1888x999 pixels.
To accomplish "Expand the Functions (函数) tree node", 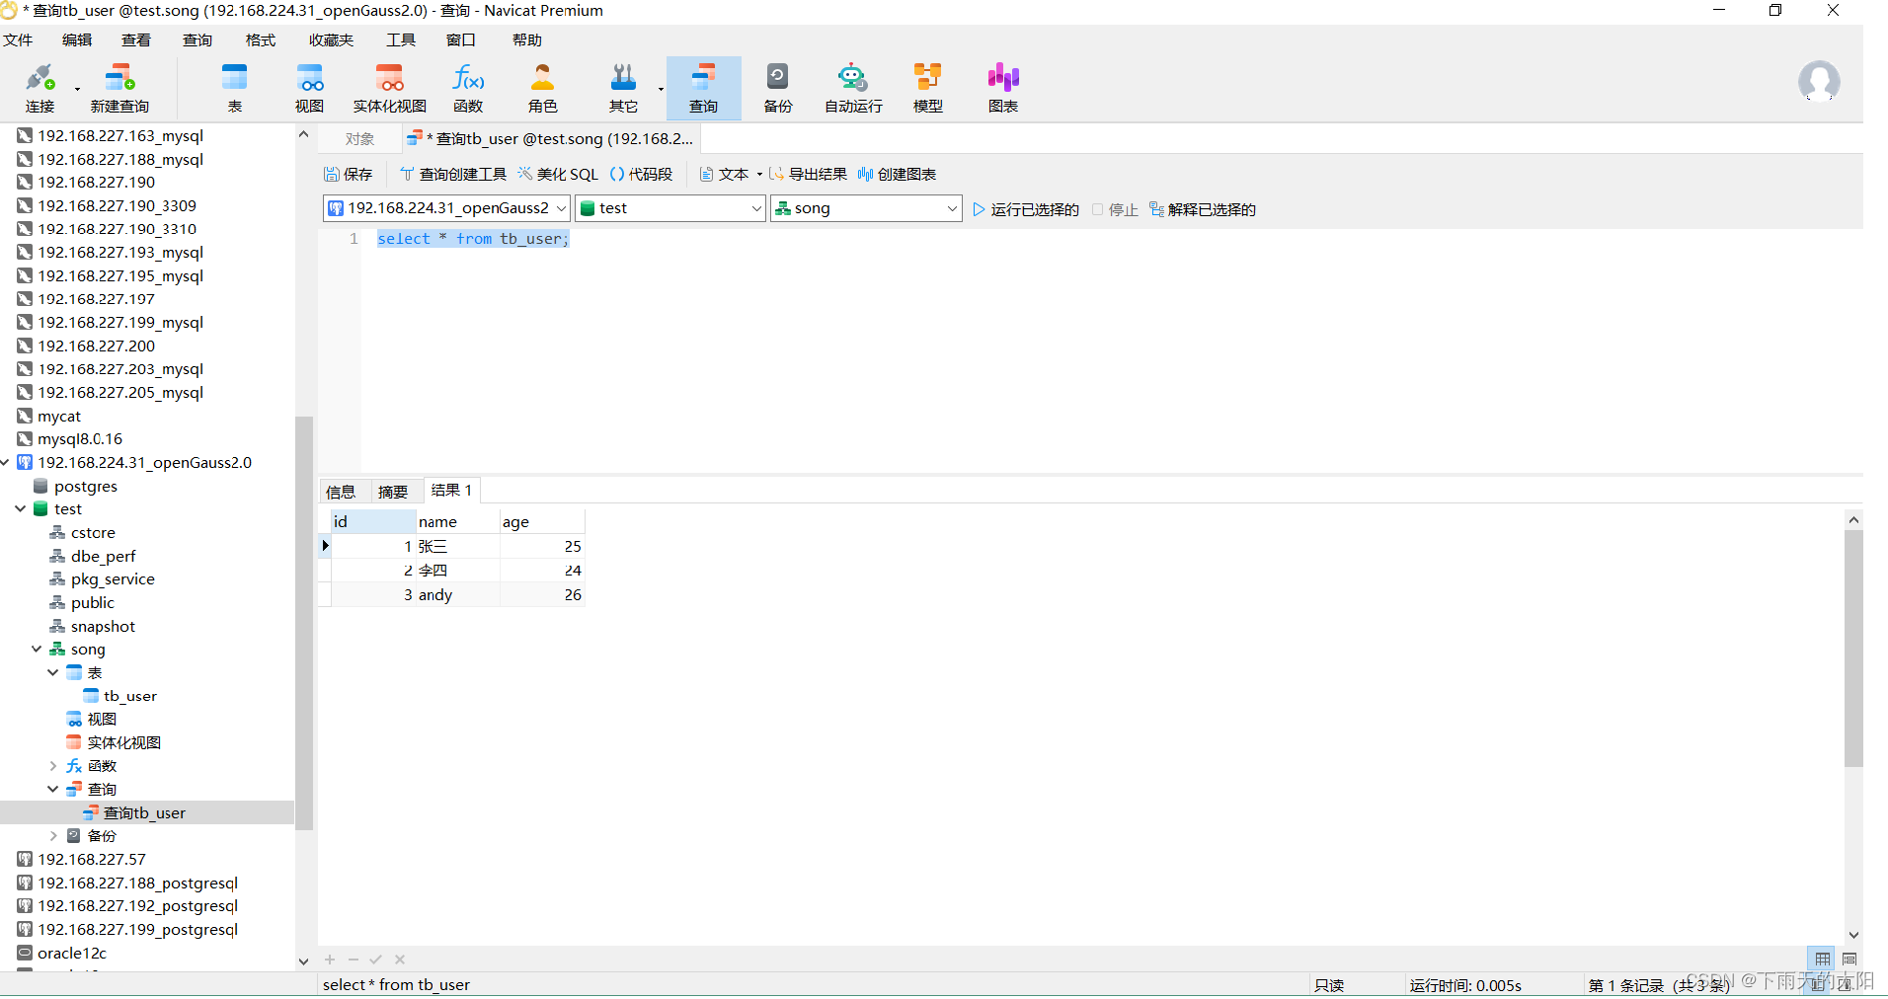I will (x=53, y=766).
